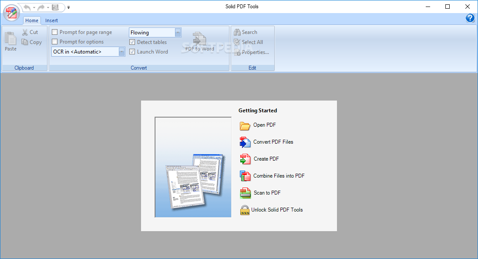Click the Convert PDF Files link text
Image resolution: width=478 pixels, height=259 pixels.
coord(273,142)
